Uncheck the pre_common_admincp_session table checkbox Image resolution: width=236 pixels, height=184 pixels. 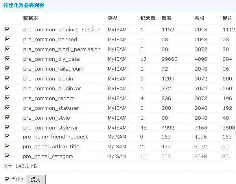[7, 29]
